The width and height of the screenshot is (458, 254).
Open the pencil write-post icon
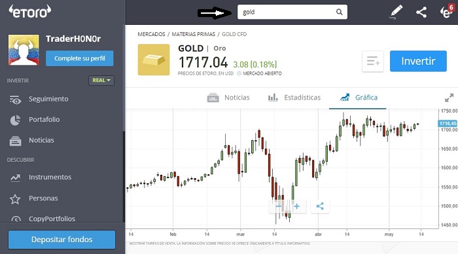pyautogui.click(x=396, y=12)
